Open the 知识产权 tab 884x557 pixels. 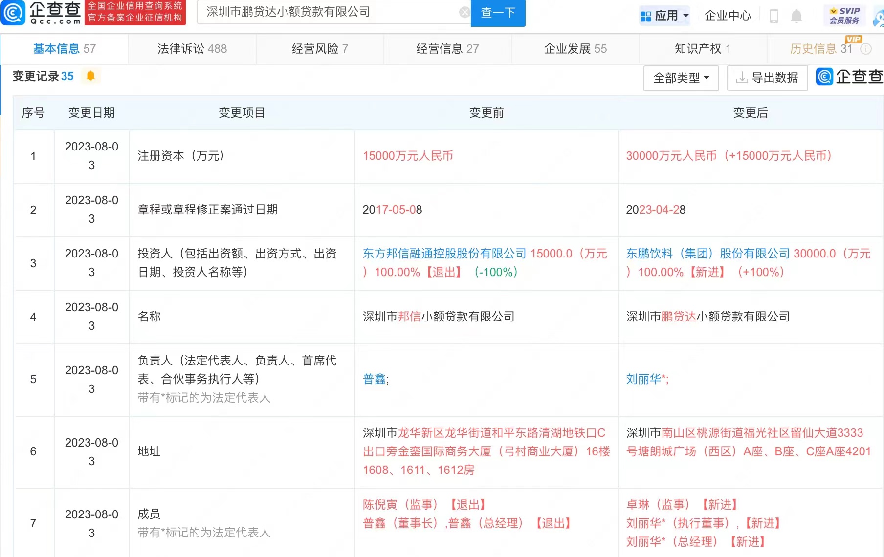pos(703,49)
